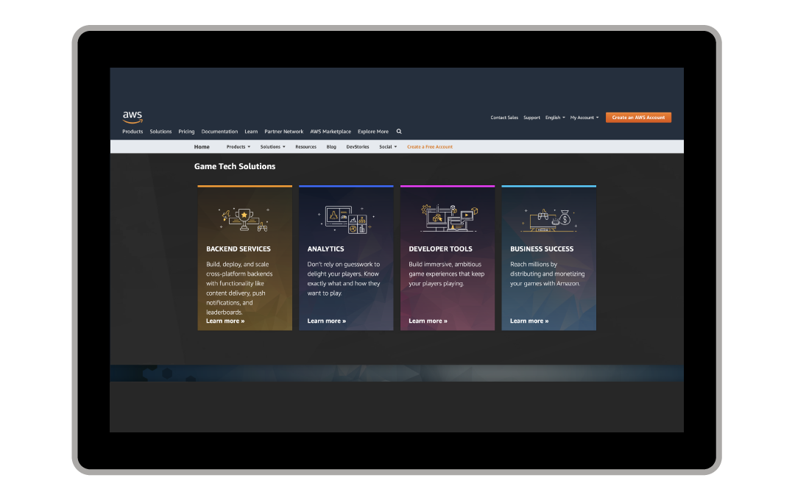Screen dimensions: 795x500
Task: Click the Business Success card title
Action: (x=542, y=249)
